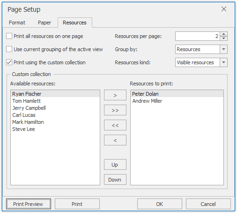Image resolution: width=237 pixels, height=213 pixels.
Task: Switch to the Paper tab
Action: pos(44,23)
